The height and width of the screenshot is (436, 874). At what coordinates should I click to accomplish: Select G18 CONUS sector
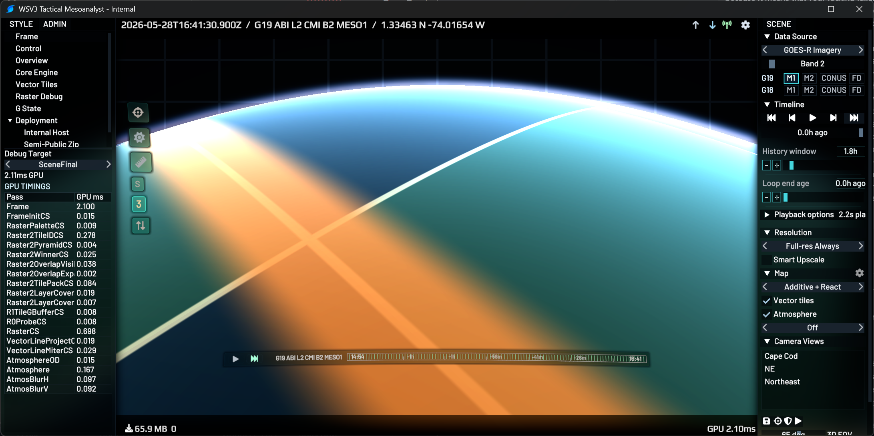(834, 90)
